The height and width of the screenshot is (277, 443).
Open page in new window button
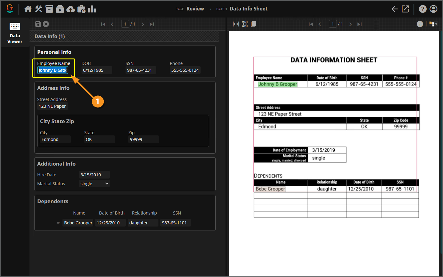(x=405, y=9)
